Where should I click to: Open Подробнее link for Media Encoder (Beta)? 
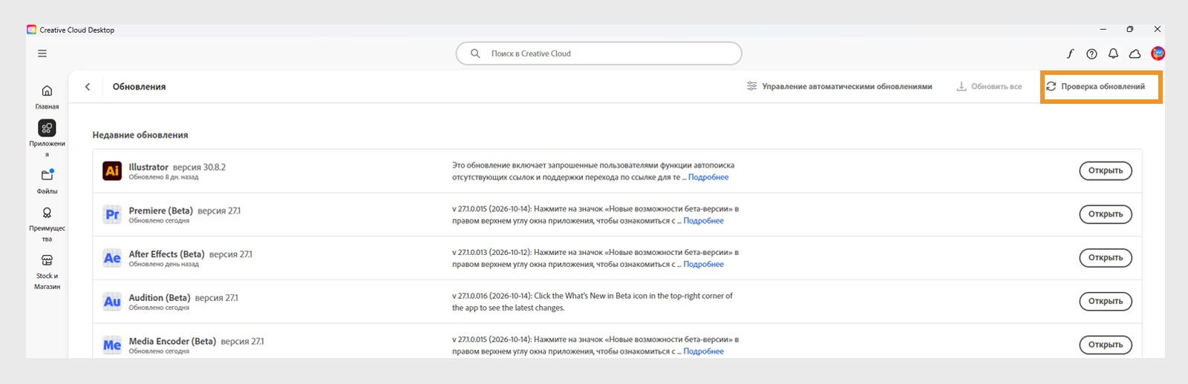pyautogui.click(x=703, y=351)
